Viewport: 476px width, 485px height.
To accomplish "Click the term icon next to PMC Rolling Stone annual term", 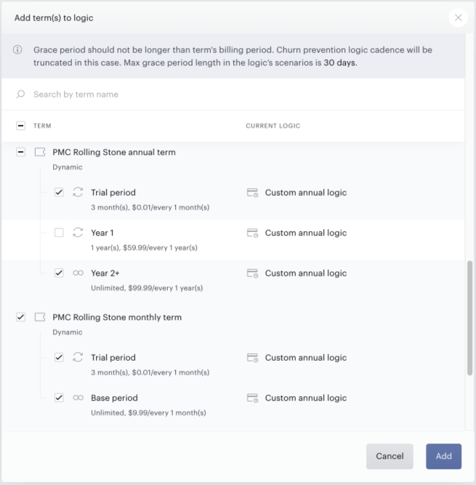I will click(40, 152).
